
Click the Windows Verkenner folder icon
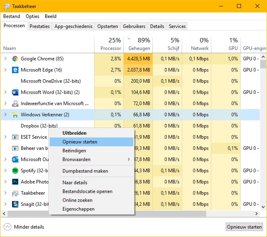click(x=15, y=115)
